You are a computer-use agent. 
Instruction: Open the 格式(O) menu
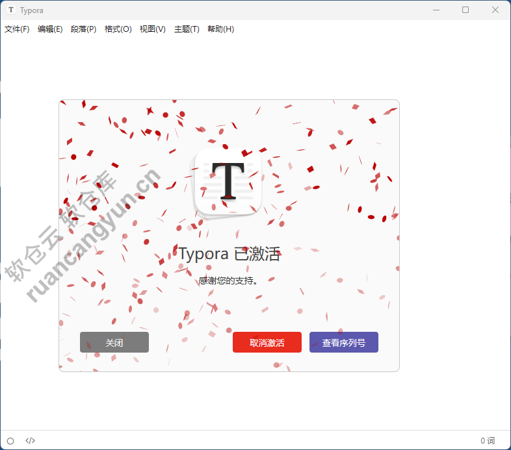118,29
